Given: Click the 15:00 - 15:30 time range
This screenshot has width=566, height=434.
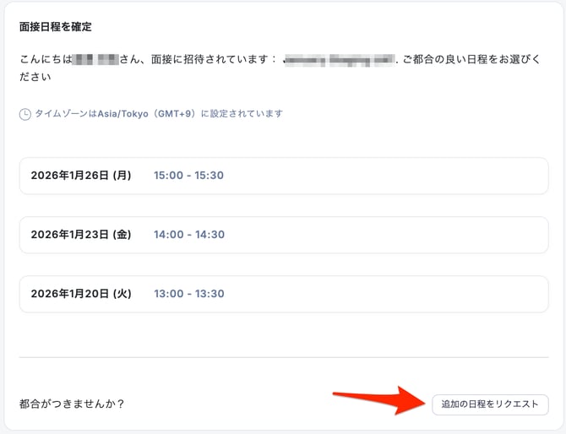Looking at the screenshot, I should click(x=188, y=176).
